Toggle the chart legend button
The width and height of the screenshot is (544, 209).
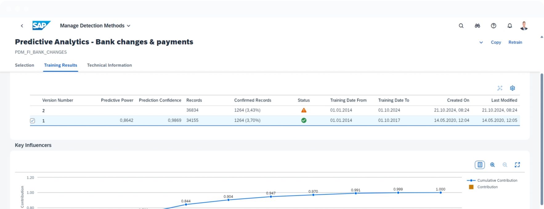[x=480, y=165]
